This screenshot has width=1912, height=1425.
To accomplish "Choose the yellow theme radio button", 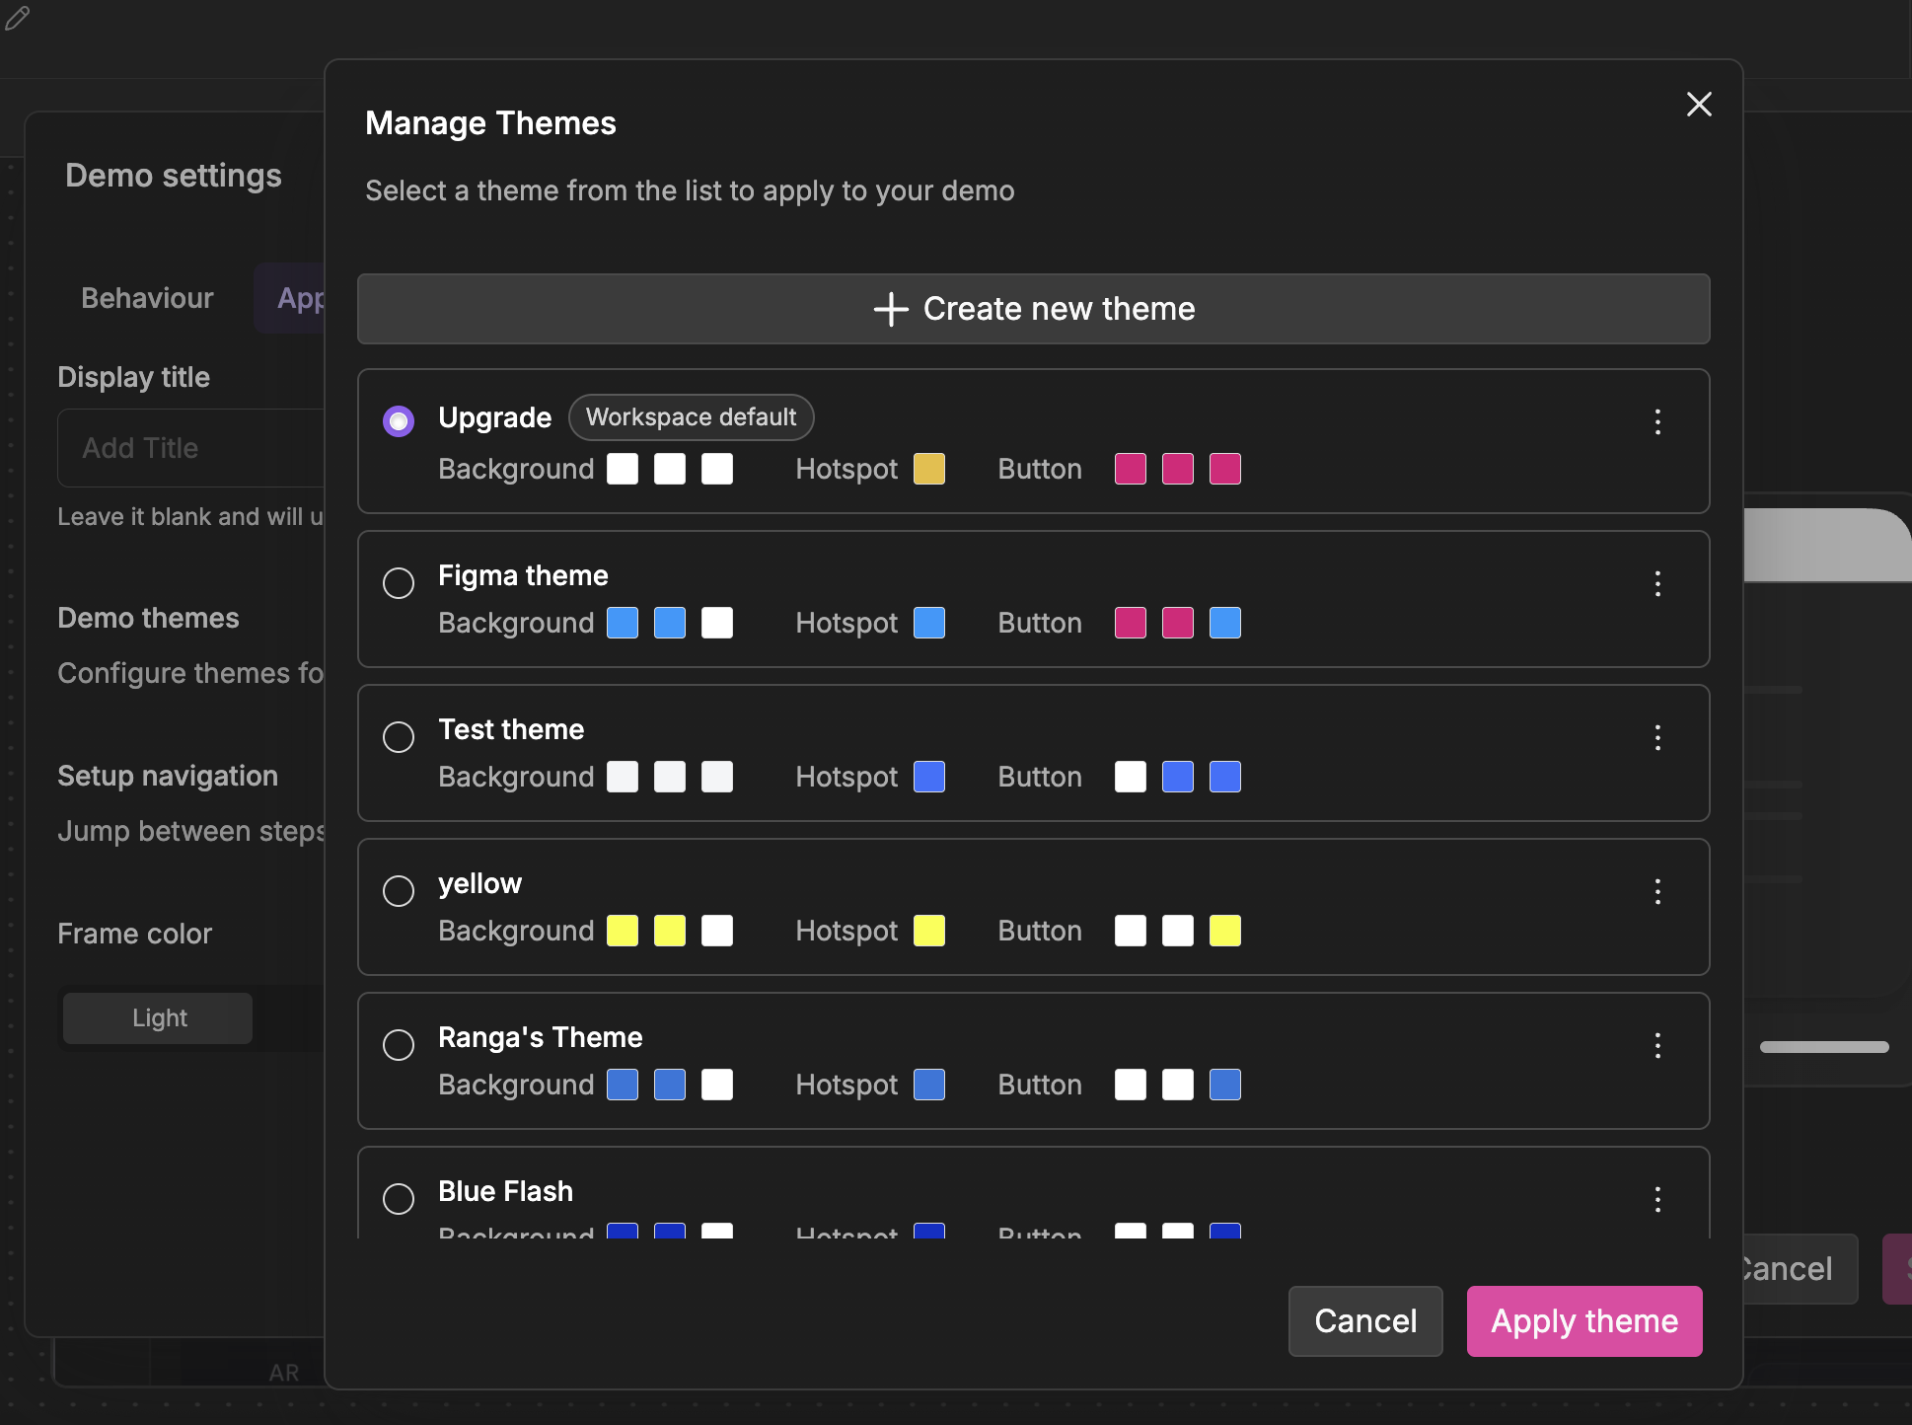I will pos(399,891).
